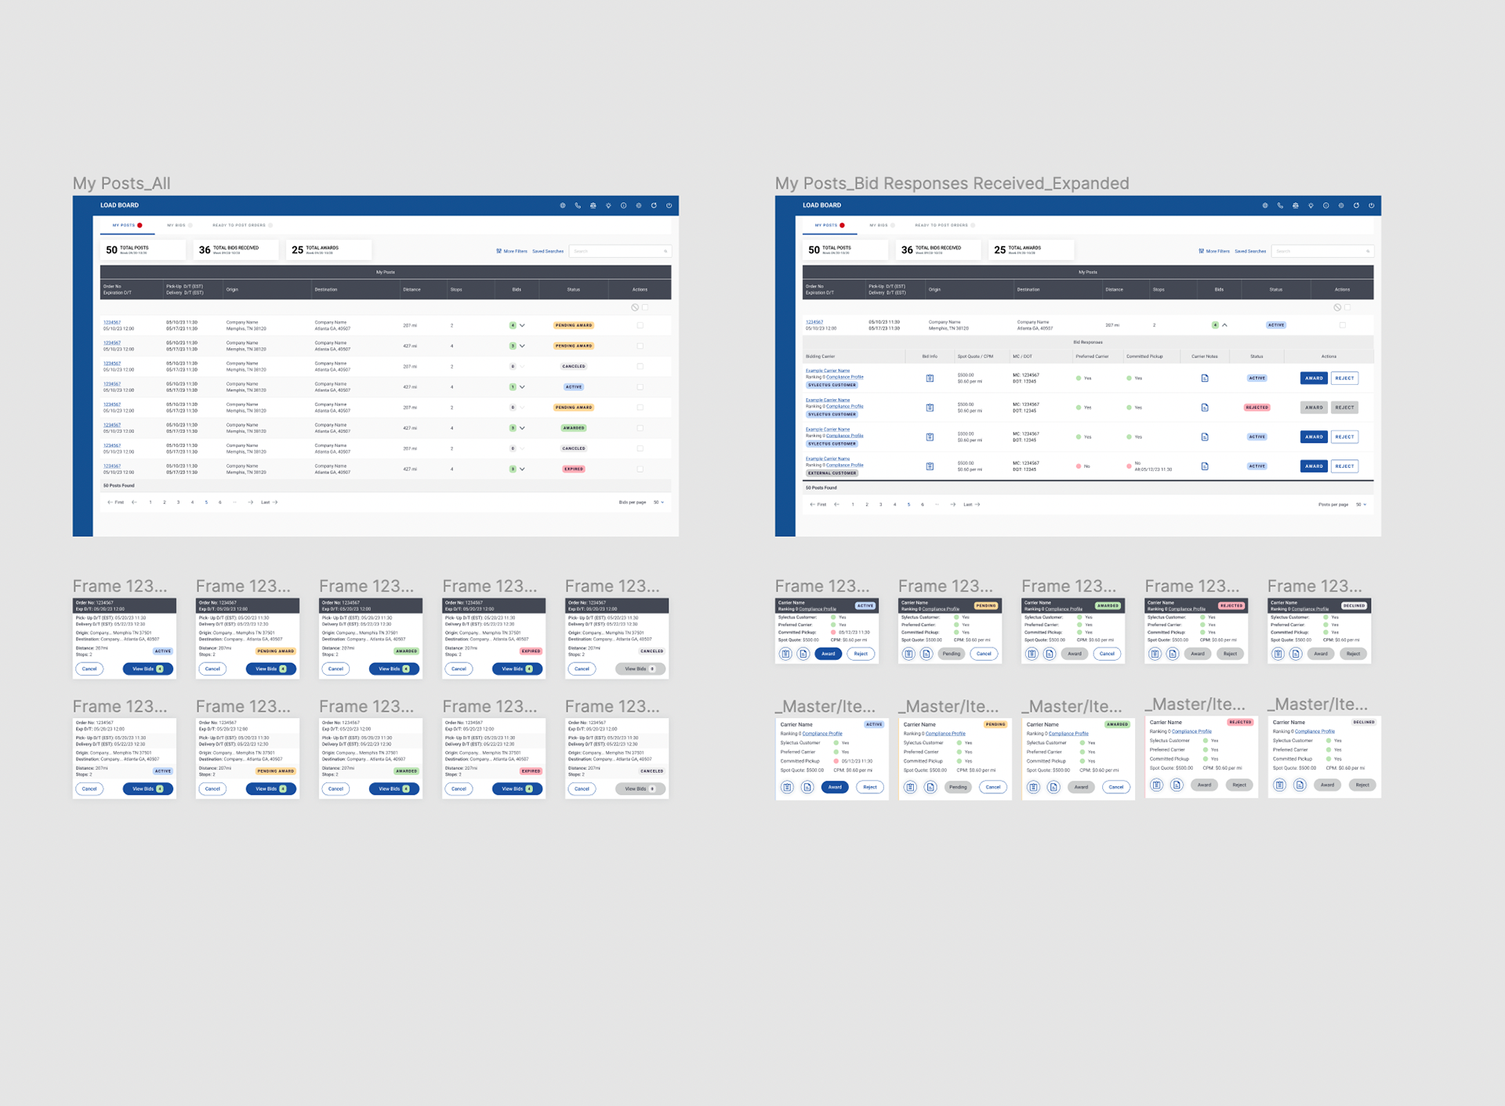The width and height of the screenshot is (1505, 1106).
Task: Open Carrier Notes document icon on Rejected bid row
Action: click(1205, 408)
